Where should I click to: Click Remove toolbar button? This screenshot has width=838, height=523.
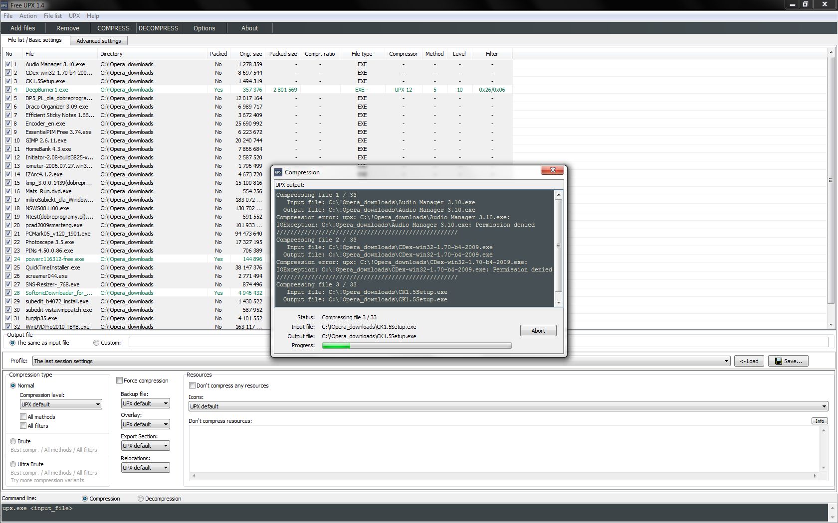[68, 28]
